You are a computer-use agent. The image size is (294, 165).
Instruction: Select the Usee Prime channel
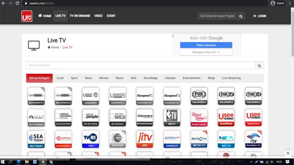click(253, 118)
